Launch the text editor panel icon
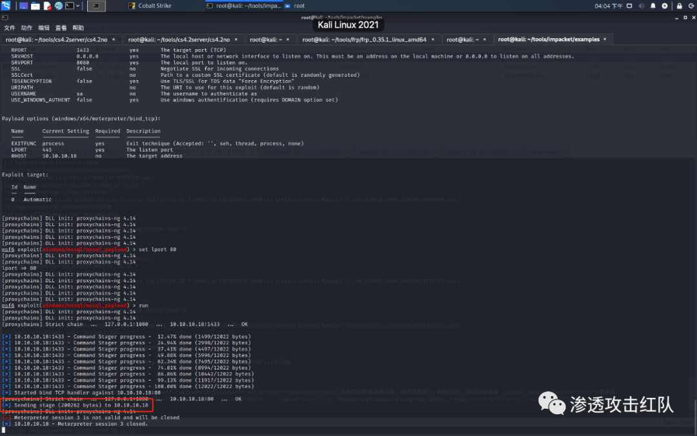697x436 pixels. click(x=47, y=6)
